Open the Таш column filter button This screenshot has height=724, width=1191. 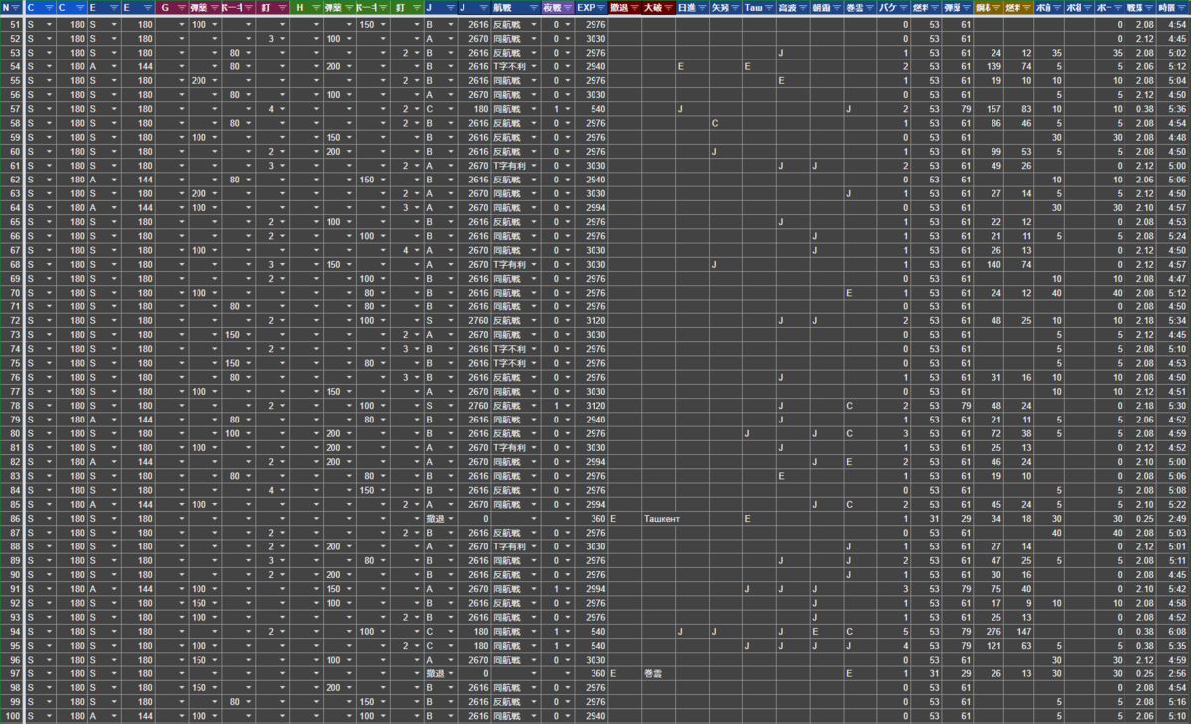[769, 8]
